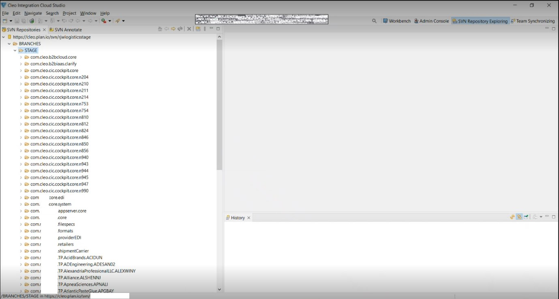Expand com.cleo.cic.cockpit.core.n204 folder
This screenshot has width=559, height=299.
pos(21,77)
